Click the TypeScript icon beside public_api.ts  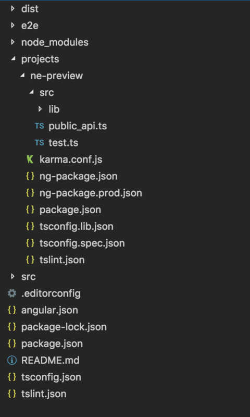coord(39,126)
